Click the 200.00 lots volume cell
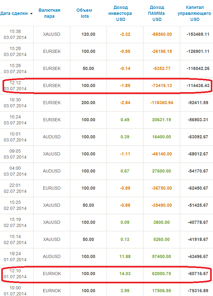The height and width of the screenshot is (296, 213). click(88, 103)
